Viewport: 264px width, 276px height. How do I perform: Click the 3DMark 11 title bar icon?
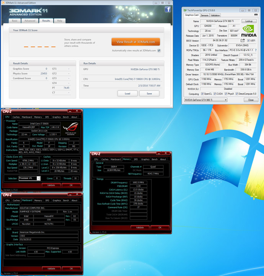(3, 3)
